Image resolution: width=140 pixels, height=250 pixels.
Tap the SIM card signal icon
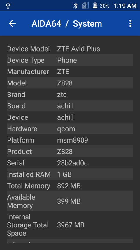pos(85,6)
